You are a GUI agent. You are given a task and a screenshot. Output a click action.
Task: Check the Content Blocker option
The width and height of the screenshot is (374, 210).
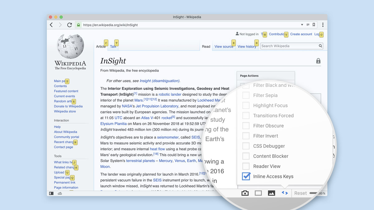(246, 156)
